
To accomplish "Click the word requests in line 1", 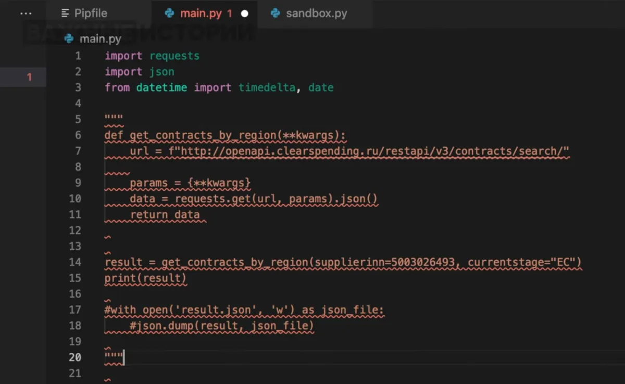I will pyautogui.click(x=174, y=56).
